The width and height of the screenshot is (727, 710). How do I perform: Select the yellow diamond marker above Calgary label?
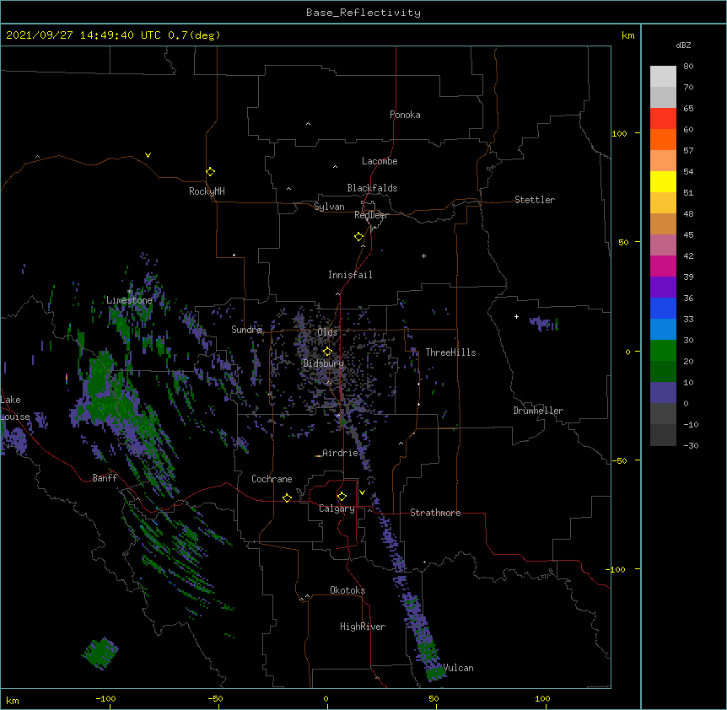click(342, 497)
